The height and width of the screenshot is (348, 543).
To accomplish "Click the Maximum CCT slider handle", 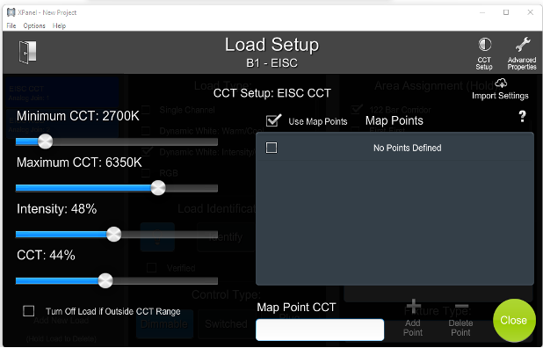I will [x=158, y=188].
